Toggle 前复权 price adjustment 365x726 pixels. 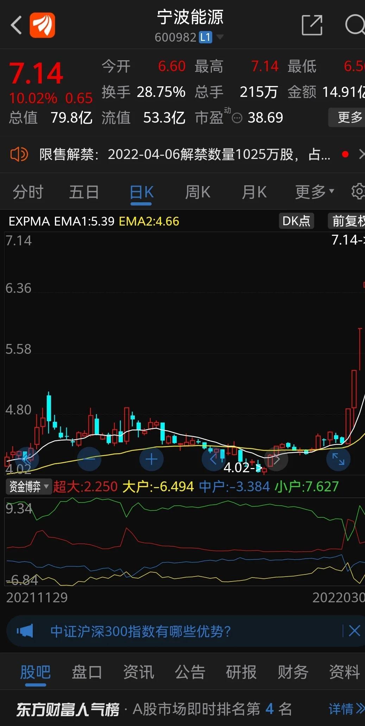[347, 221]
